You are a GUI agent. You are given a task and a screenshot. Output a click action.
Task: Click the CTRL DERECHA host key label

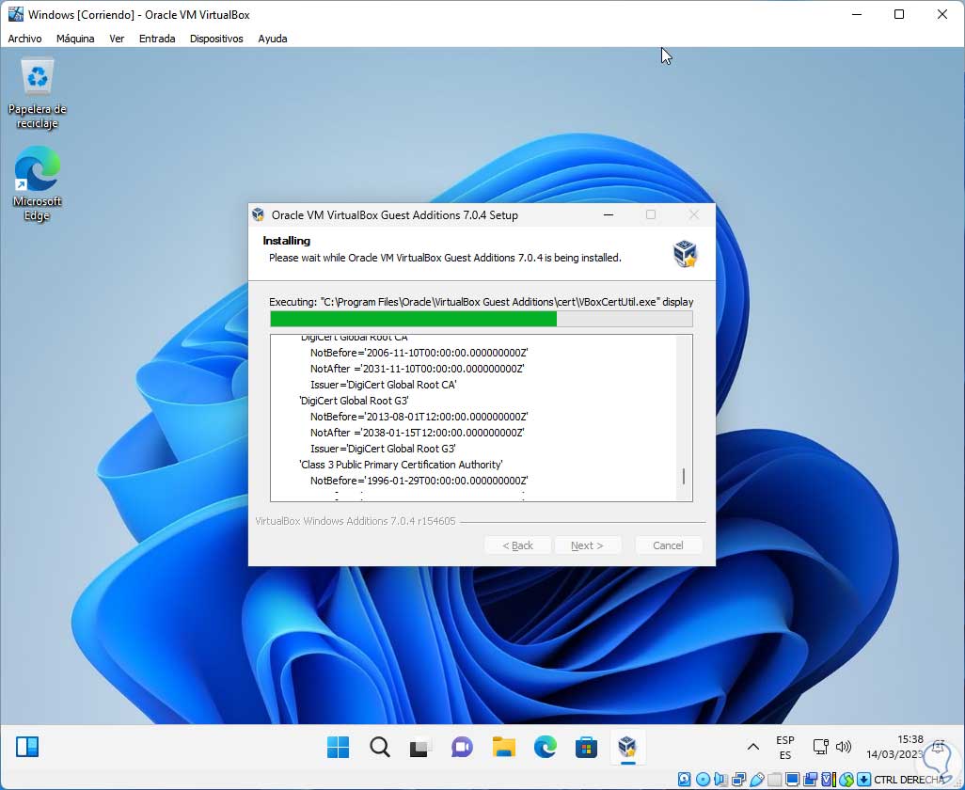click(x=909, y=780)
